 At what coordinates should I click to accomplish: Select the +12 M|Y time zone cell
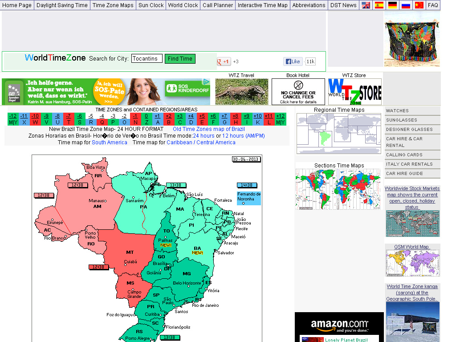point(281,119)
